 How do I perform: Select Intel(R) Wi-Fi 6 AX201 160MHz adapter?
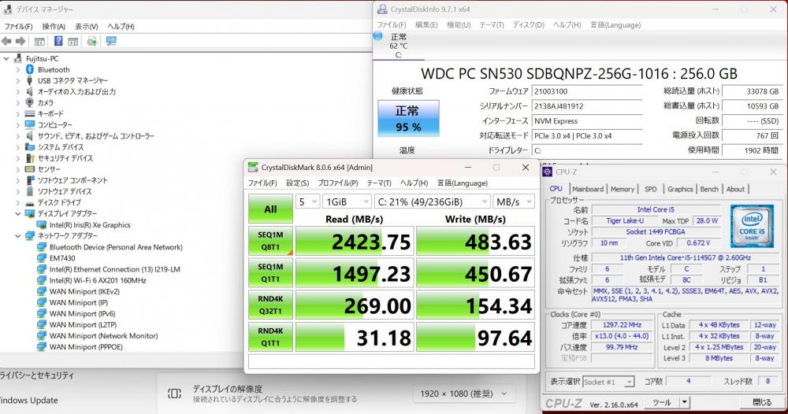98,280
